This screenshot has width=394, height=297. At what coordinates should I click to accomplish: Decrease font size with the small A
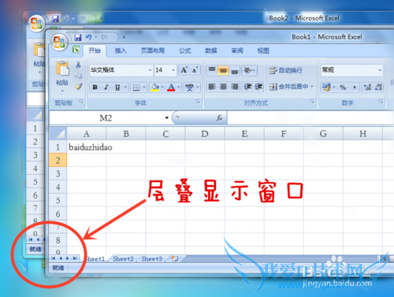[x=195, y=70]
